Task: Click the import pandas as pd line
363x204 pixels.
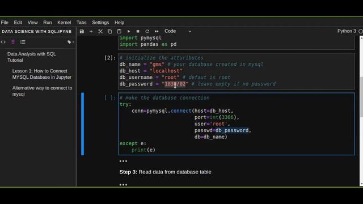Action: 148,44
